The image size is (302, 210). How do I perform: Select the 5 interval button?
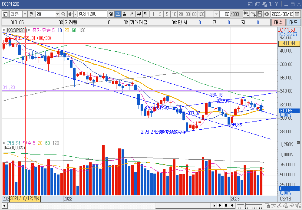click(167, 14)
